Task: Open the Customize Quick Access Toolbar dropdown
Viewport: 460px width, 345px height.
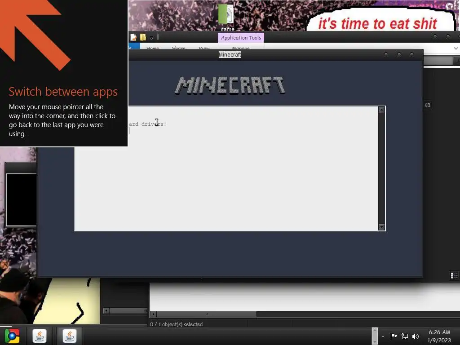Action: coord(152,38)
